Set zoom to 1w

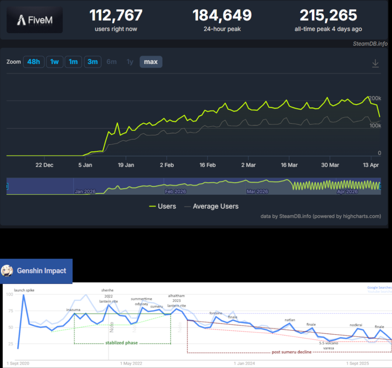tap(55, 62)
